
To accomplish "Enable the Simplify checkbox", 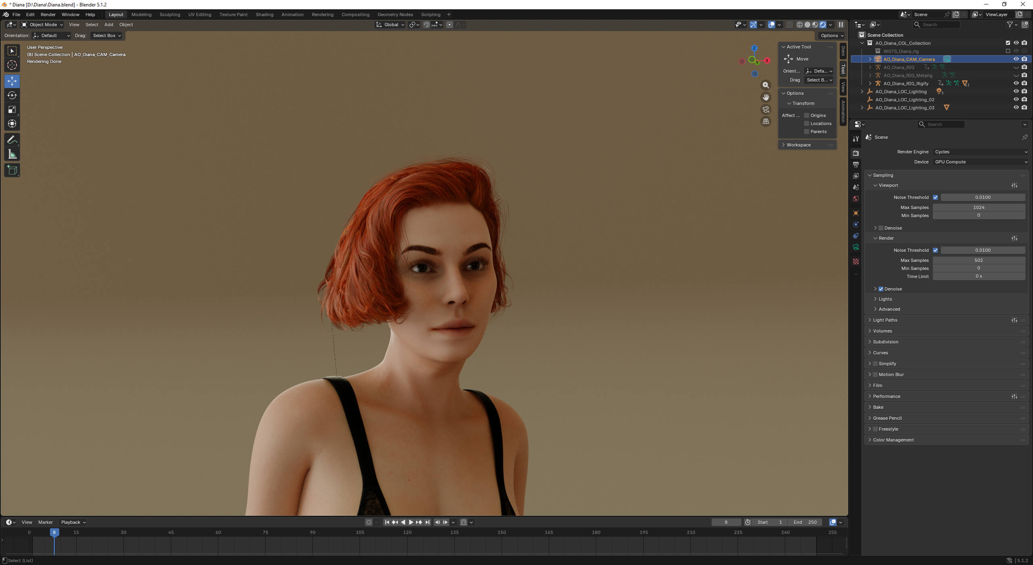I will [x=875, y=364].
